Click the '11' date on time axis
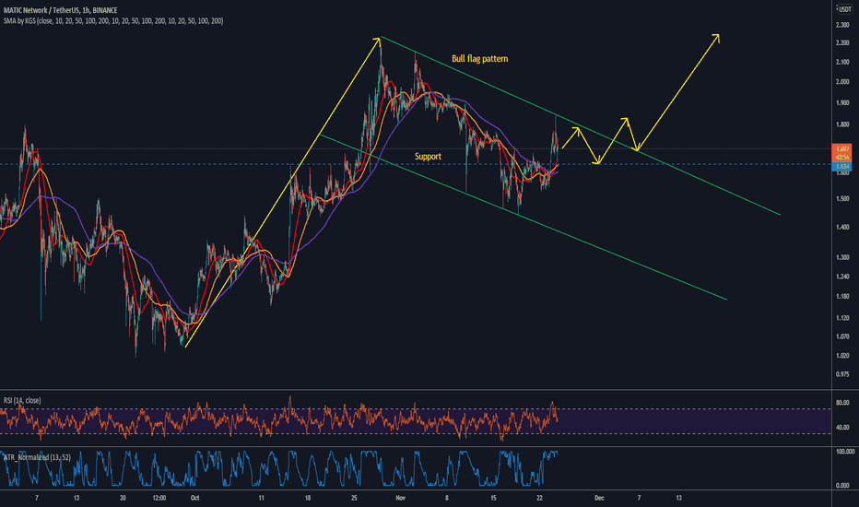The height and width of the screenshot is (507, 859). click(262, 498)
